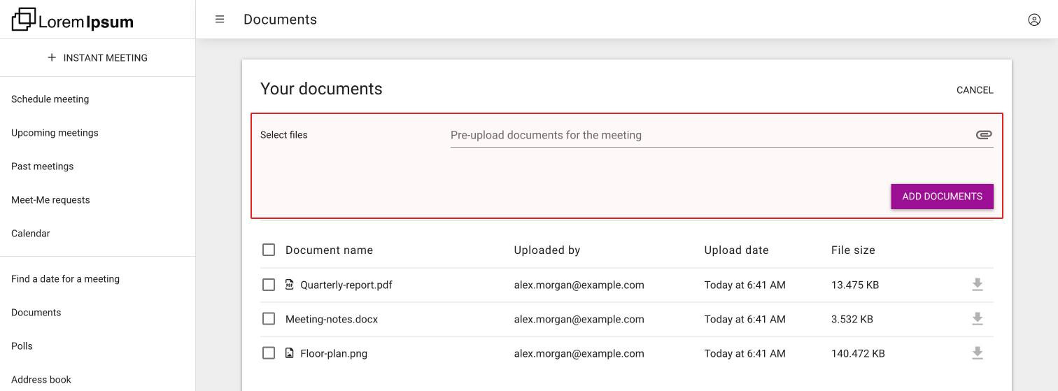Click the Quarterly-report.pdf file name
Image resolution: width=1058 pixels, height=391 pixels.
(346, 285)
